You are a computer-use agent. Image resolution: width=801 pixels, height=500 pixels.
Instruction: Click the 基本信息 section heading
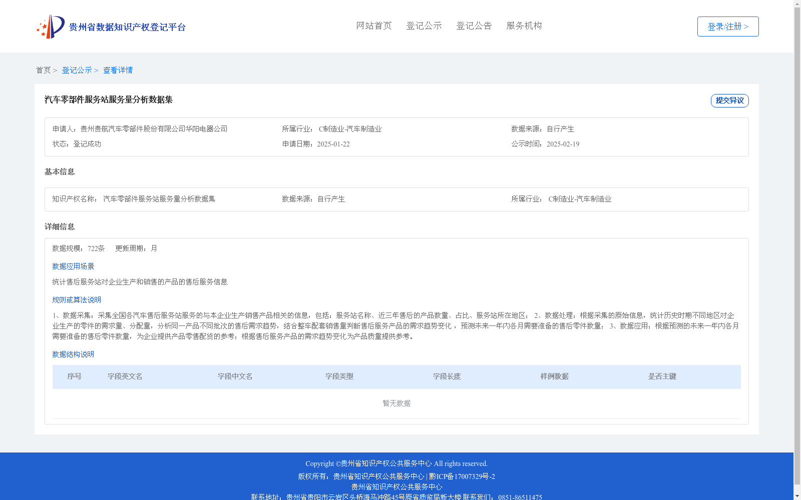[x=60, y=171]
